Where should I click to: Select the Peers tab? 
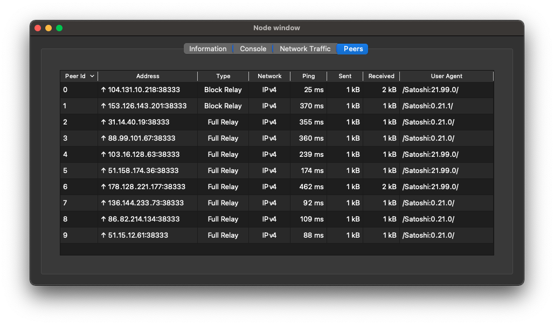(x=352, y=49)
